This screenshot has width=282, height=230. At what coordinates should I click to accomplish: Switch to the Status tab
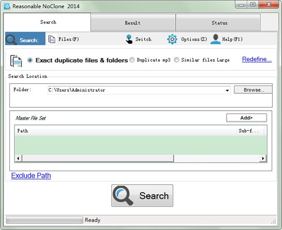tap(218, 23)
